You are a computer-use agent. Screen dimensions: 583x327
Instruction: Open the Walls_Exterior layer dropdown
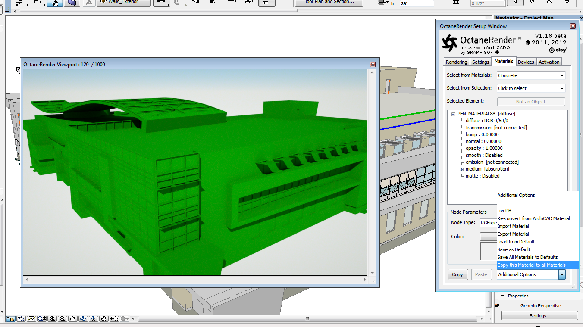point(124,2)
